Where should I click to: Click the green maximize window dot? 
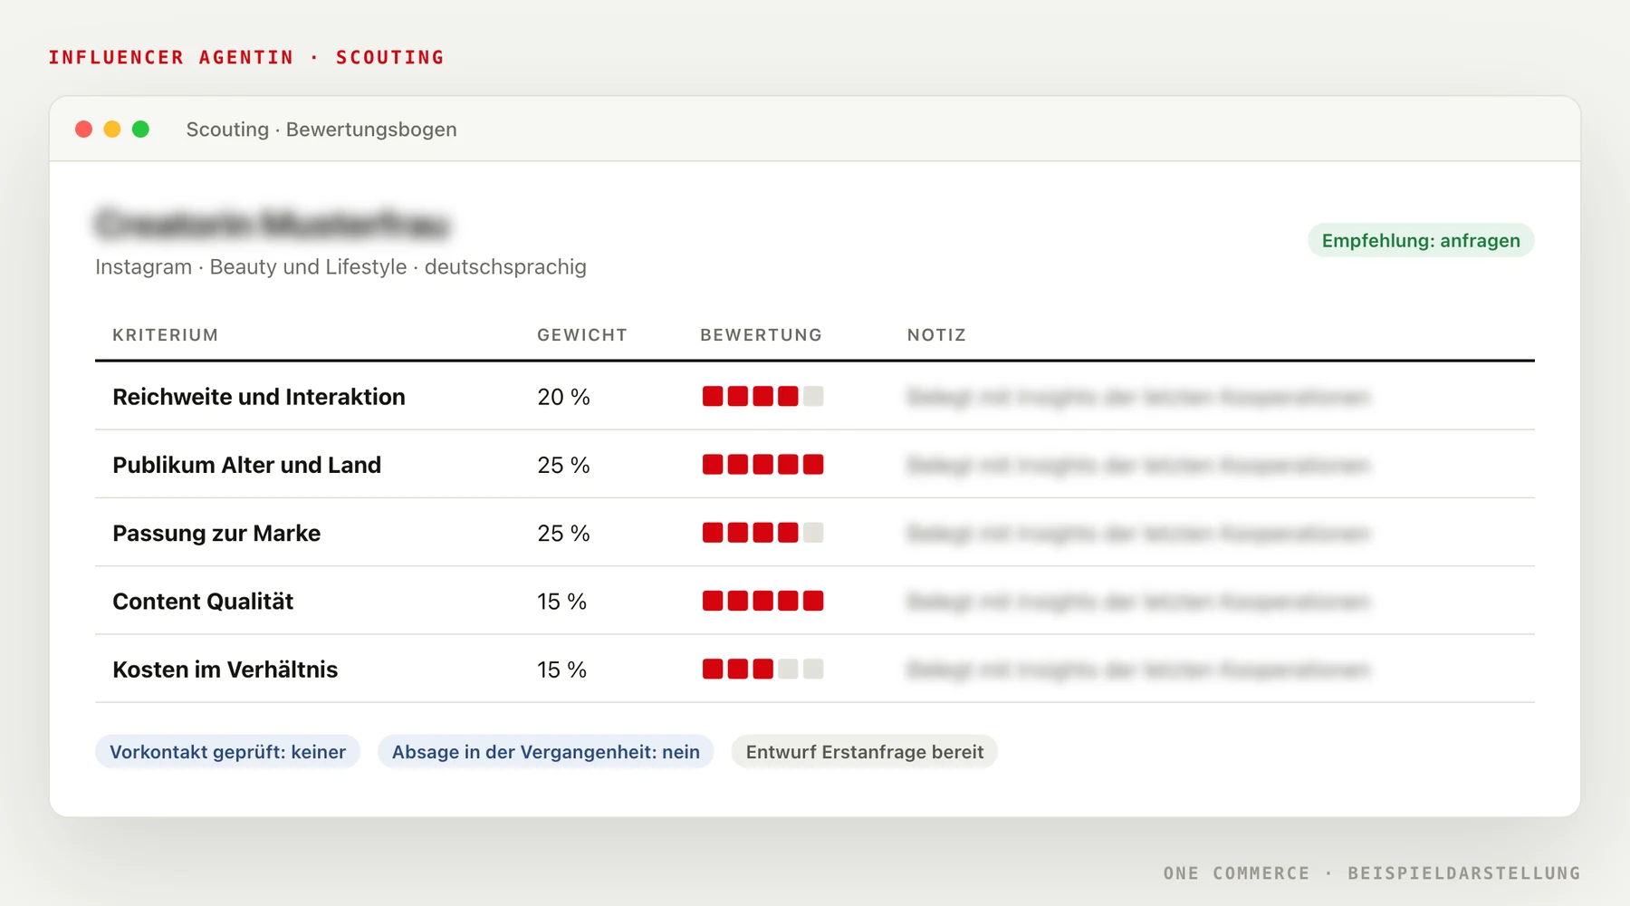140,130
